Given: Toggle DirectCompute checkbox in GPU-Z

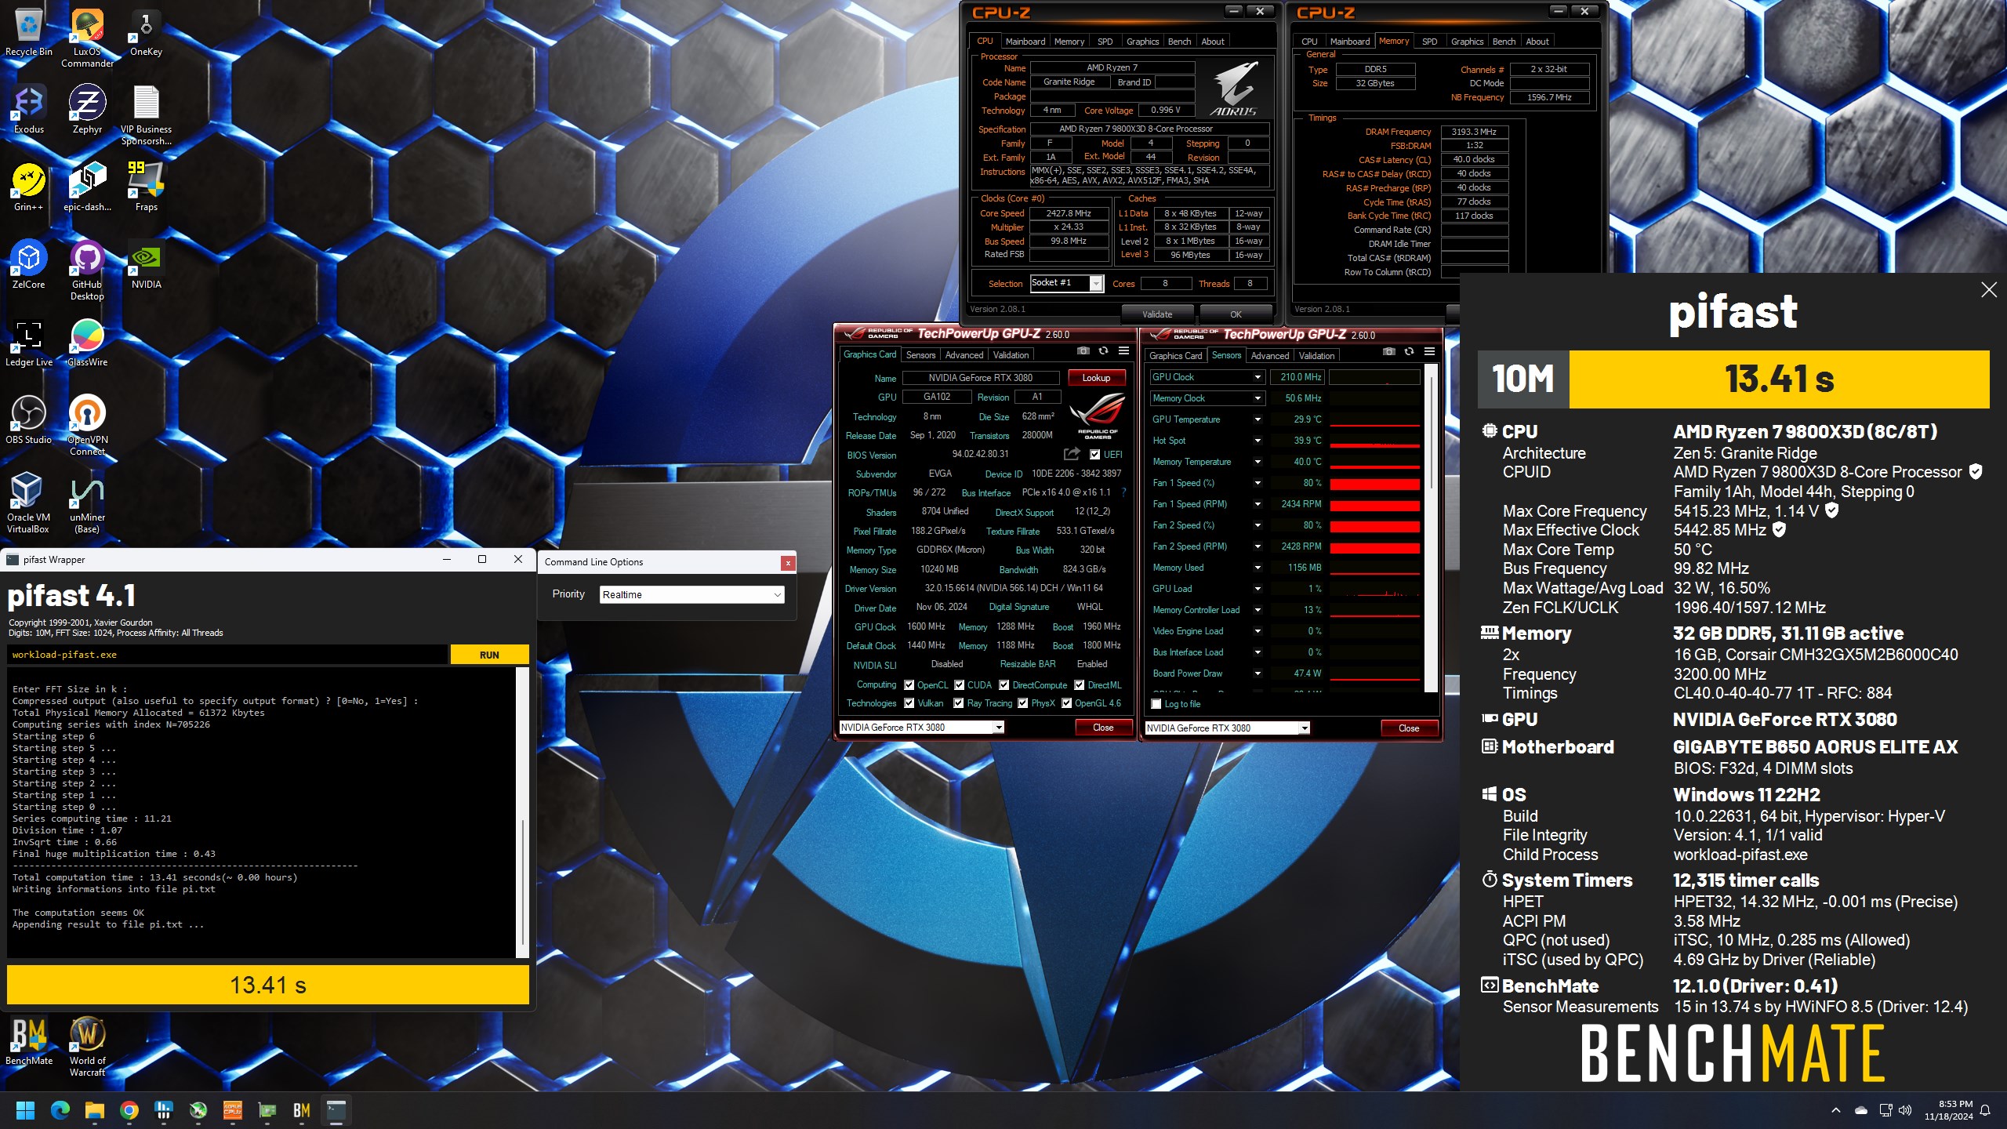Looking at the screenshot, I should click(x=1003, y=685).
